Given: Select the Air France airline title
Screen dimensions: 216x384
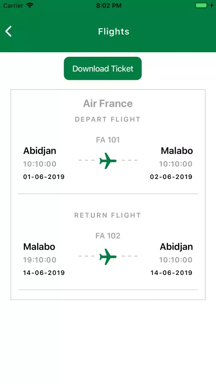Looking at the screenshot, I should click(x=108, y=103).
